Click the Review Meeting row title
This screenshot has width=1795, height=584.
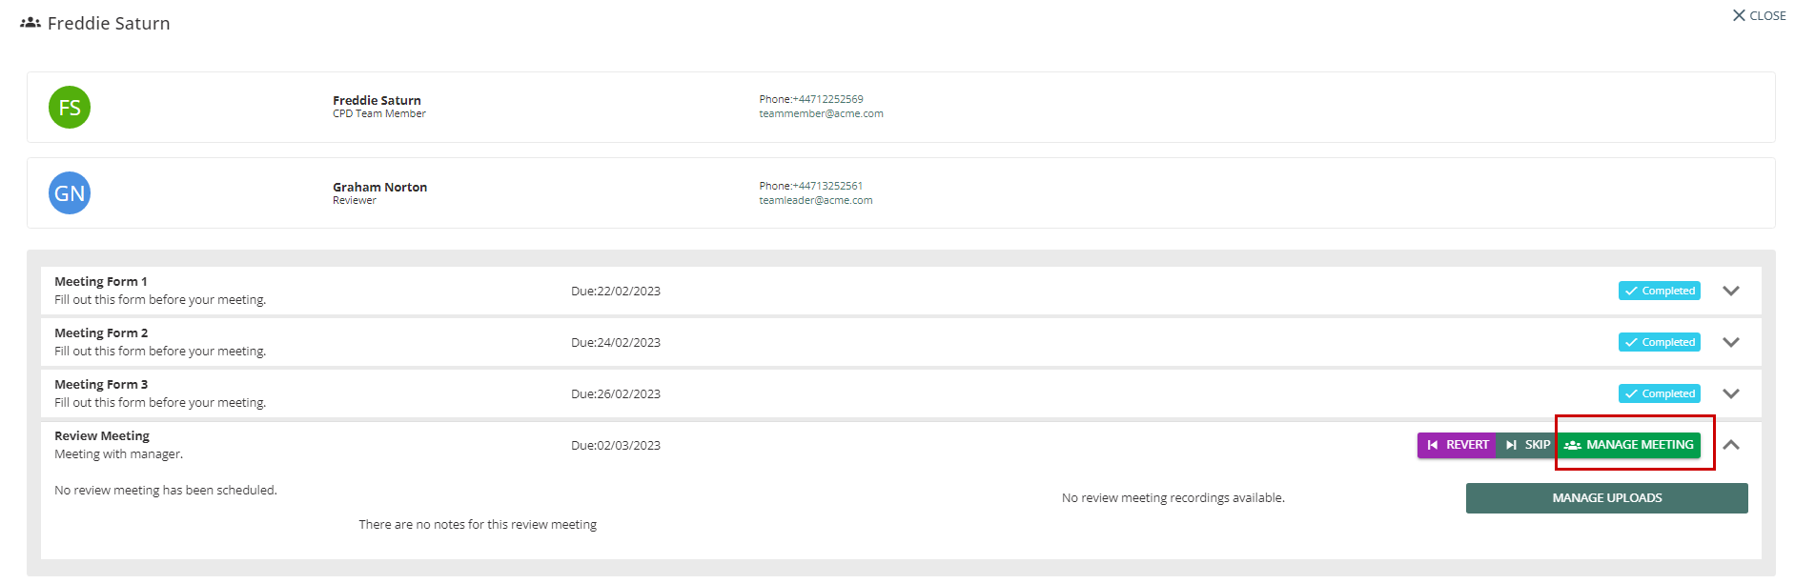click(x=102, y=436)
